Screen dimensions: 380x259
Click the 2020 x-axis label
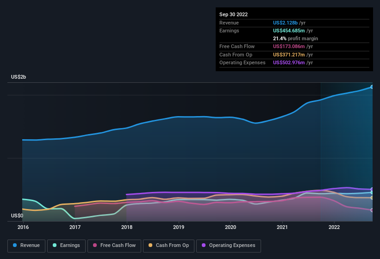pyautogui.click(x=230, y=227)
